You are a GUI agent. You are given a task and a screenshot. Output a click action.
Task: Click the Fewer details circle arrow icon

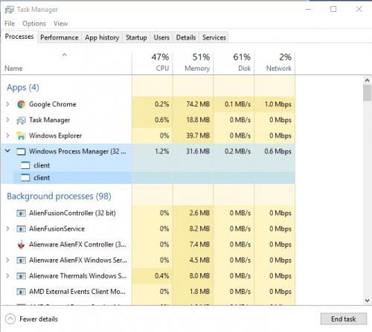pyautogui.click(x=10, y=319)
